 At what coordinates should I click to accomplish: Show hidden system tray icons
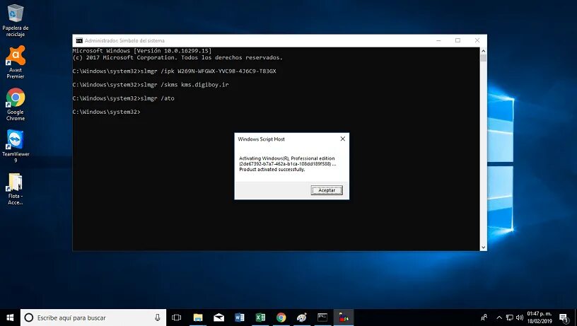(x=499, y=318)
